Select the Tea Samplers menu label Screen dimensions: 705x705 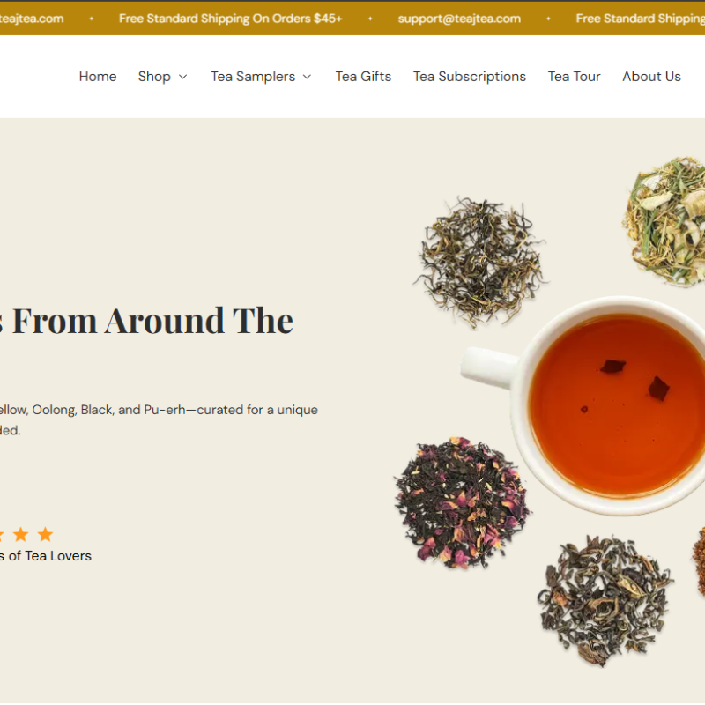(253, 77)
